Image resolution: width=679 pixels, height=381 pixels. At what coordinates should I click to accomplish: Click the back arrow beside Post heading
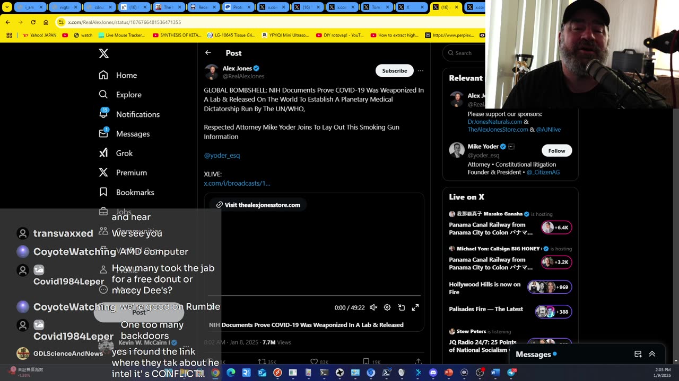[x=208, y=53]
